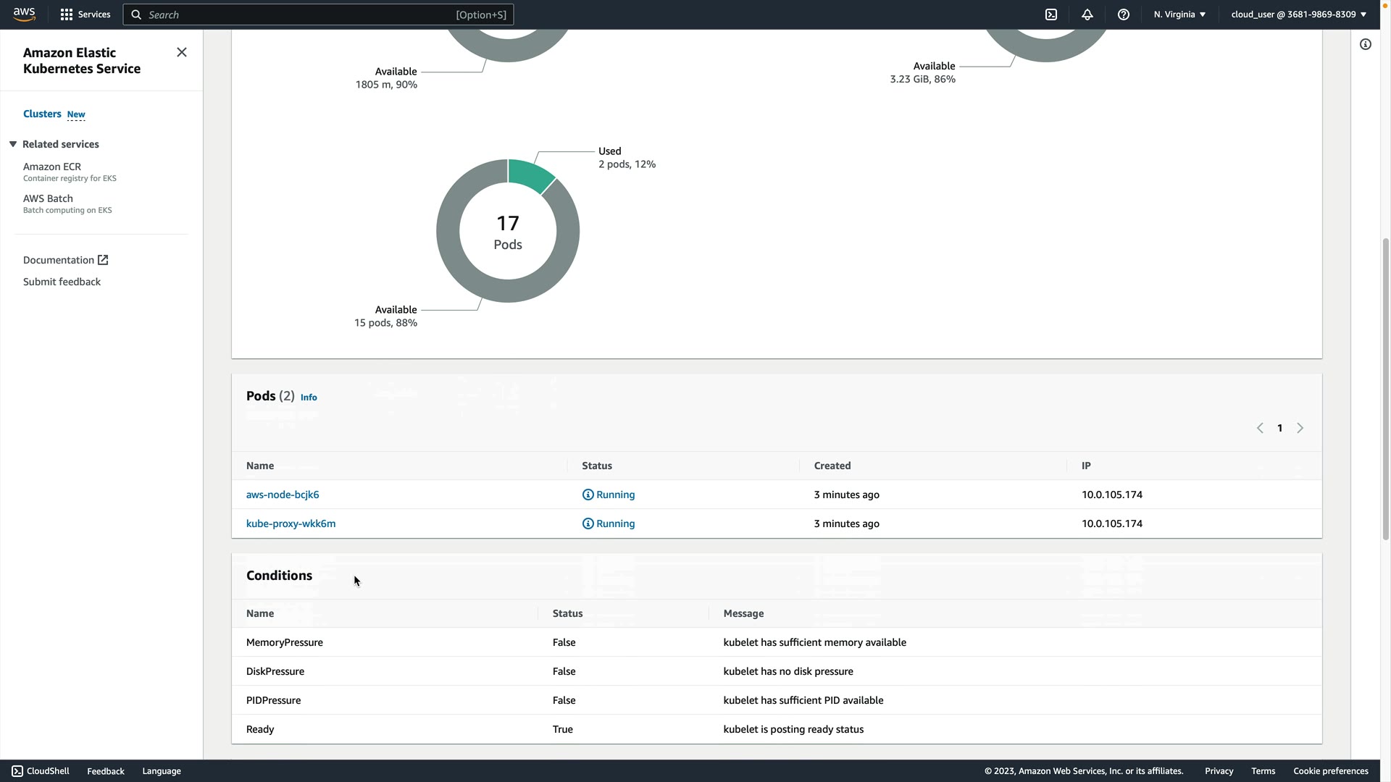Go to next page of Pods table
This screenshot has height=782, width=1391.
1300,428
